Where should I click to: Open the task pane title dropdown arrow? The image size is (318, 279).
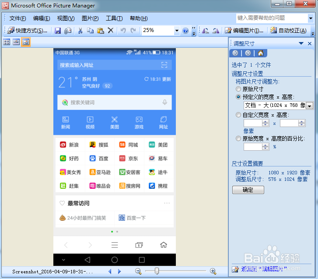pos(301,43)
